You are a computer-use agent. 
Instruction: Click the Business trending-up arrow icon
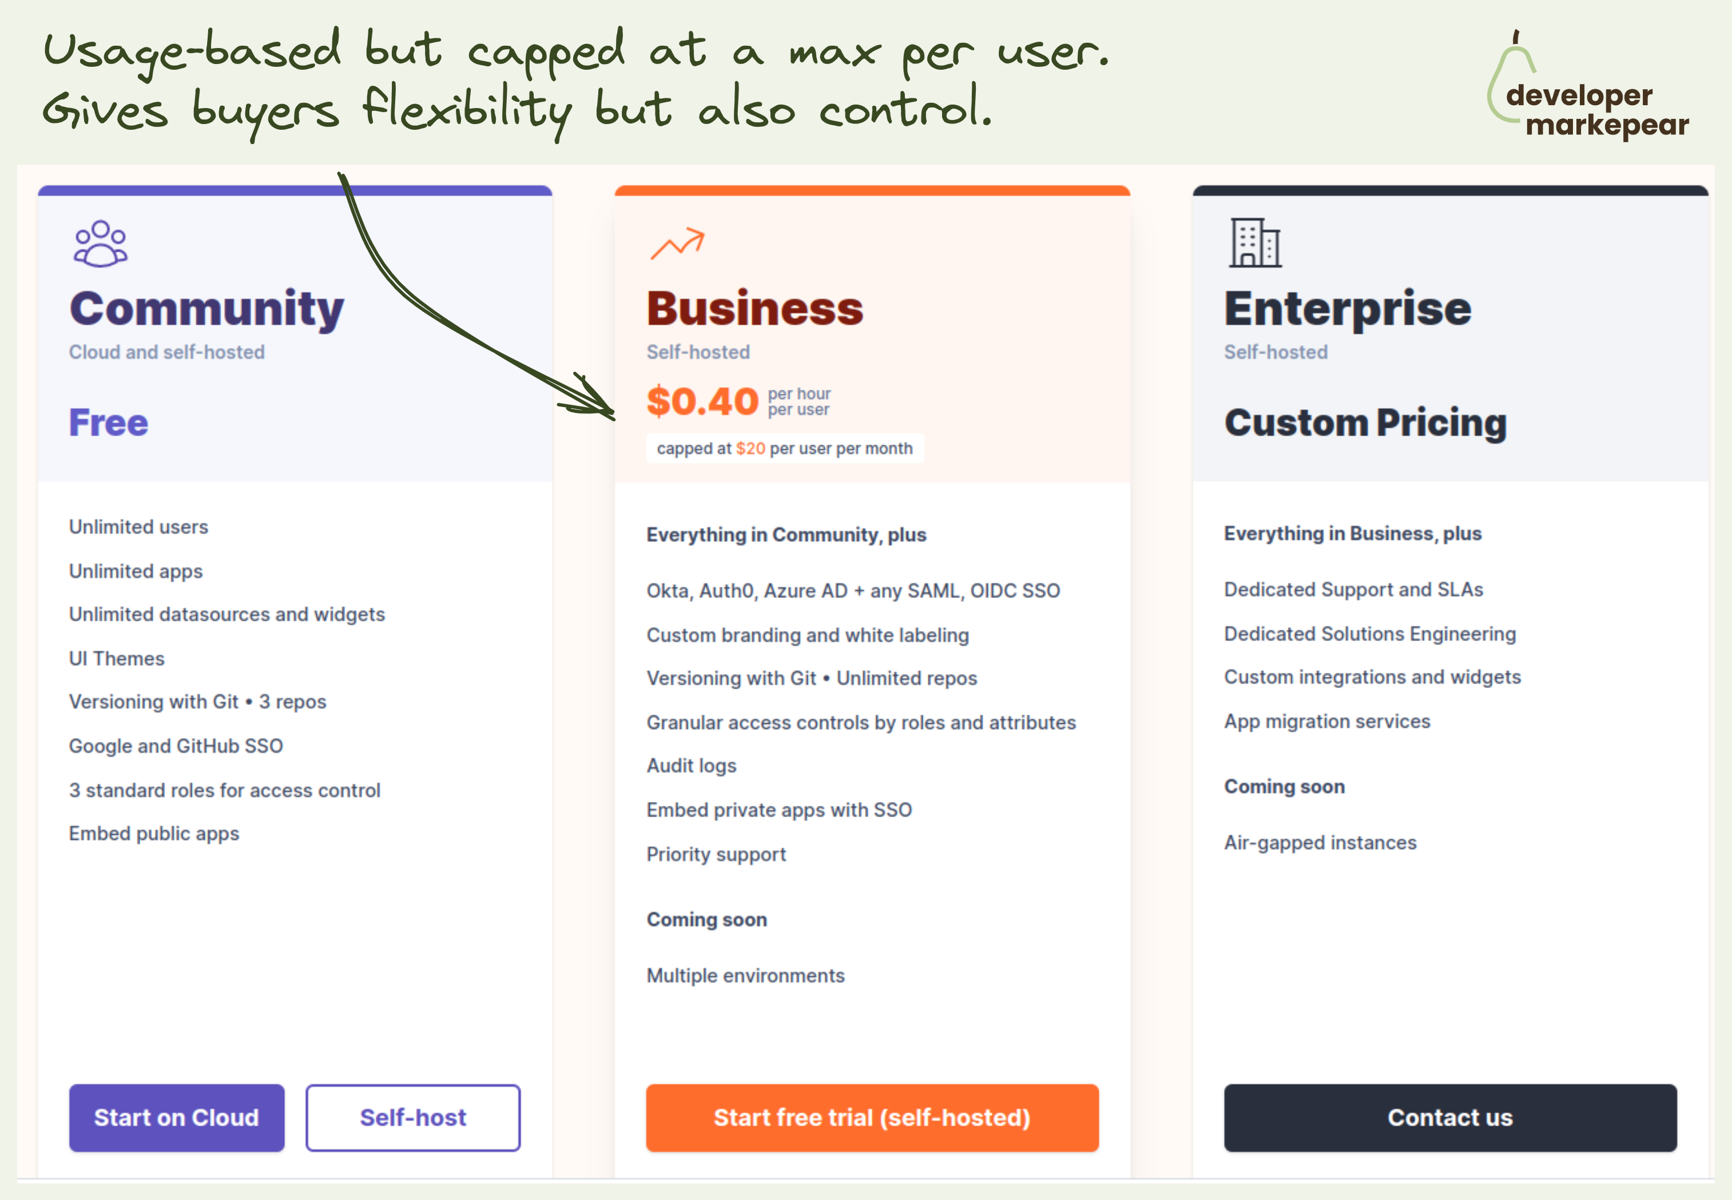677,244
